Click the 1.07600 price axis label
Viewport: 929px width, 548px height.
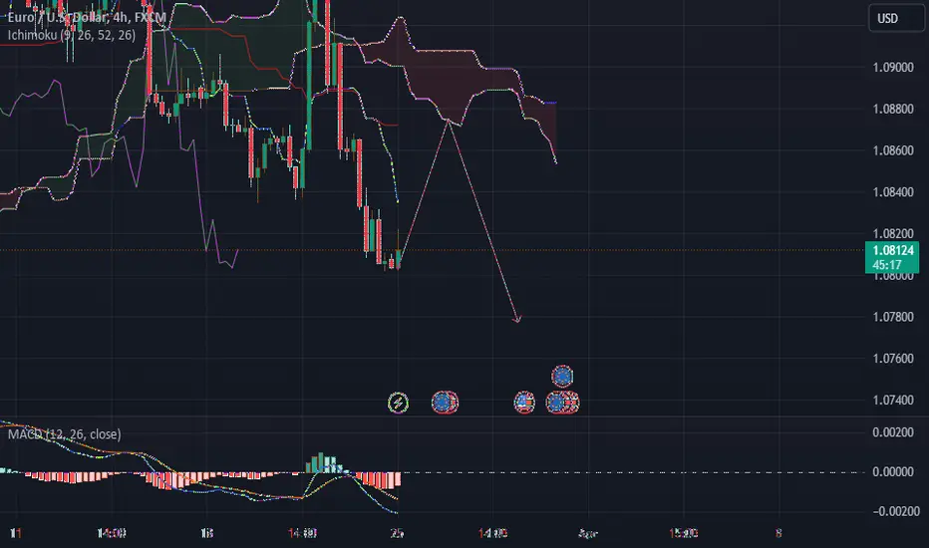pos(893,359)
